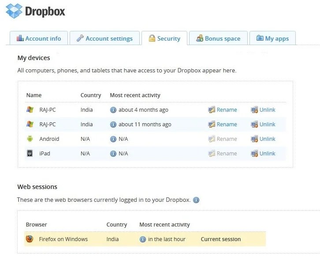The height and width of the screenshot is (257, 320).
Task: Click the Android device name
Action: (49, 139)
